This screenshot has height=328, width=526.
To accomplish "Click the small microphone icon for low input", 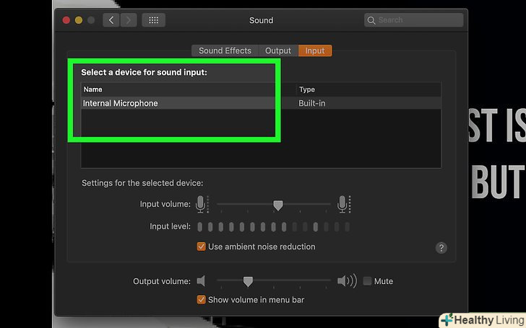I will (x=201, y=204).
